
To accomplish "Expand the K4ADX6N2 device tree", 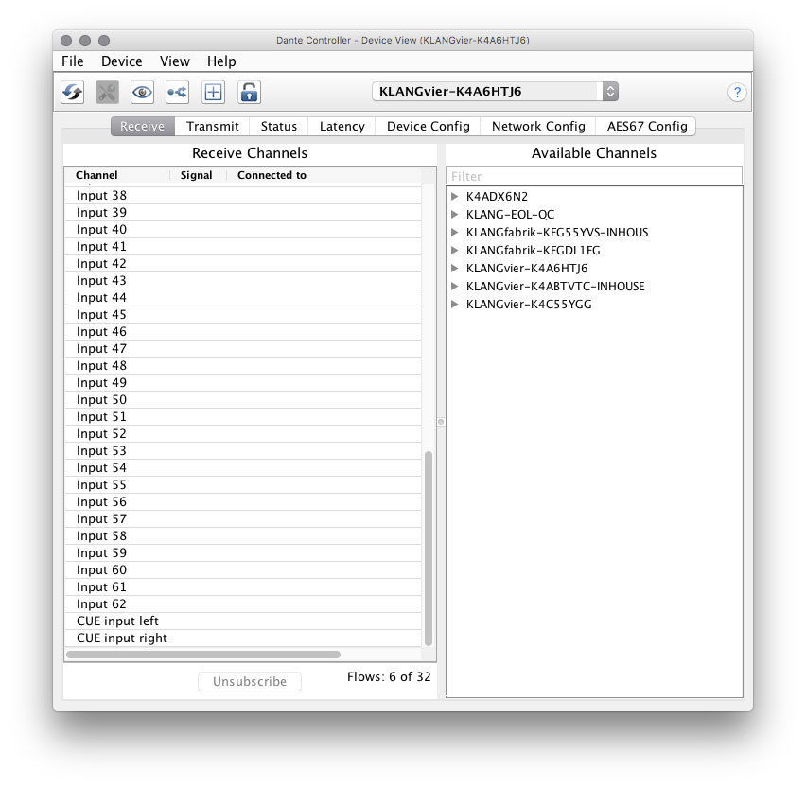I will 454,197.
